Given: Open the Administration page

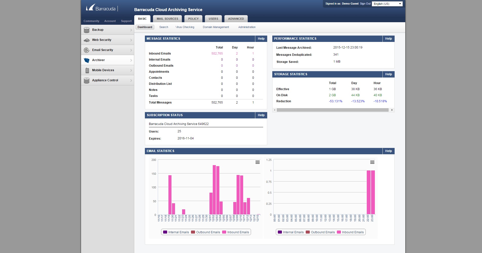Looking at the screenshot, I should (247, 27).
